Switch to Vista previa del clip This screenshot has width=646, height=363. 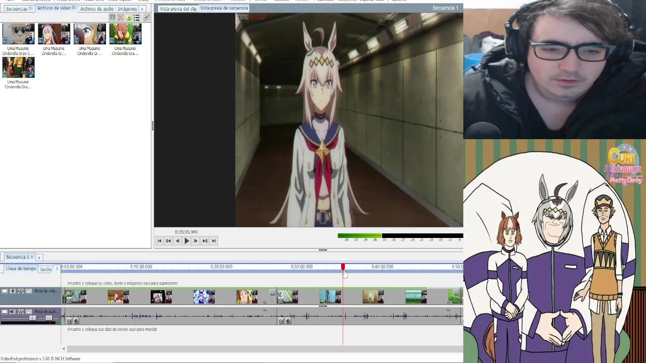click(178, 9)
